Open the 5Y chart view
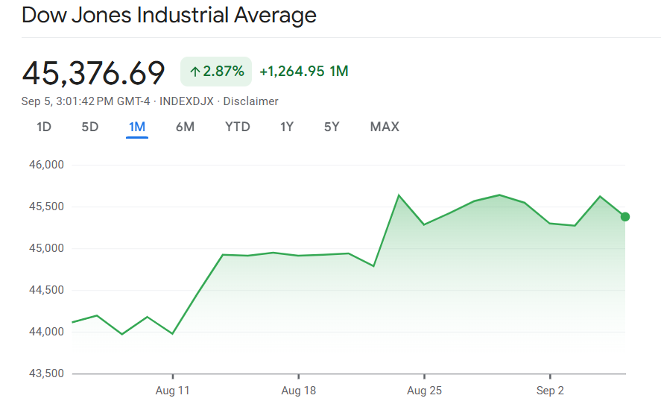 click(332, 127)
